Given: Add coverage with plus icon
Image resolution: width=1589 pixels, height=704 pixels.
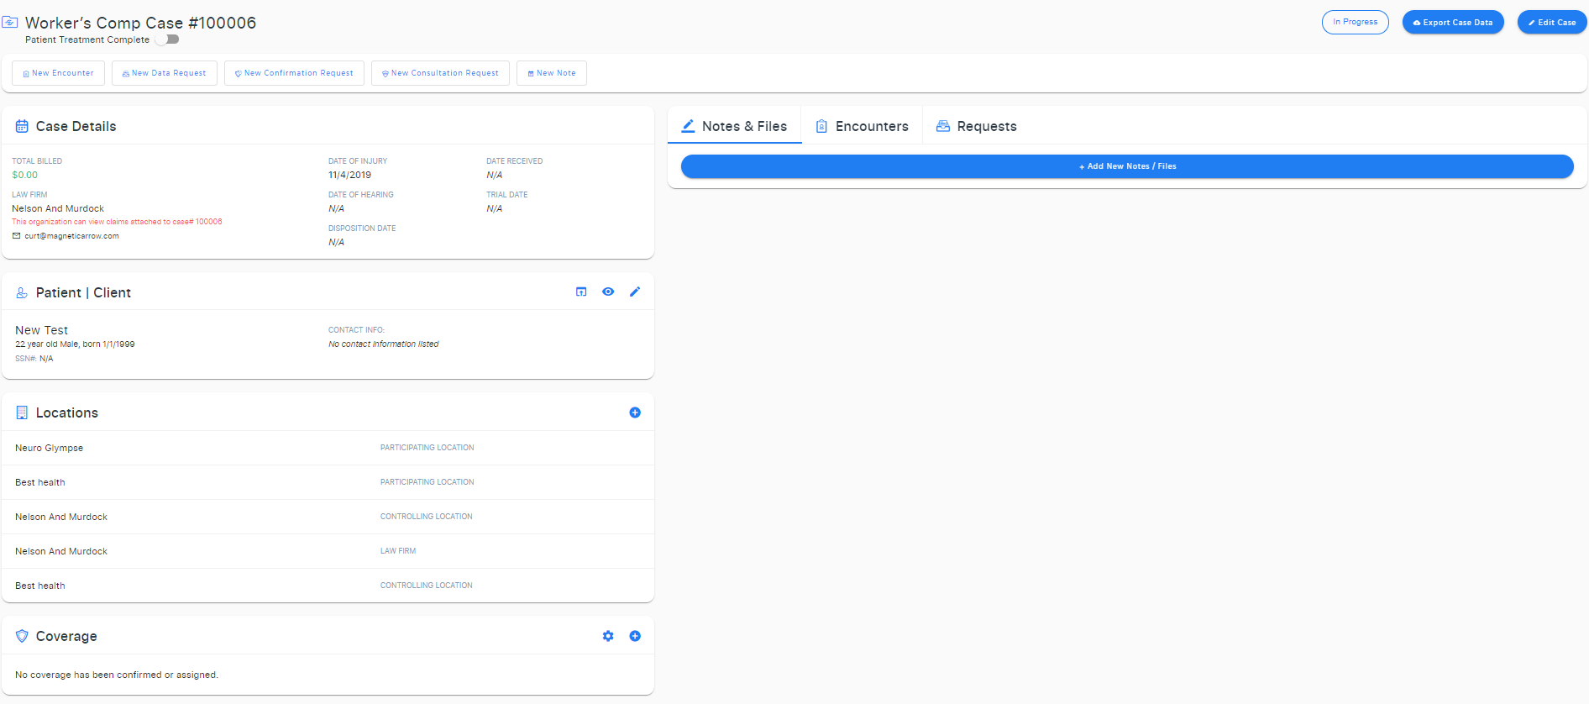Looking at the screenshot, I should pos(635,636).
